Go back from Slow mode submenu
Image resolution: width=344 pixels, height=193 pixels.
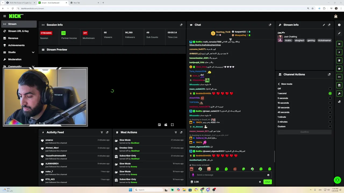(x=279, y=84)
